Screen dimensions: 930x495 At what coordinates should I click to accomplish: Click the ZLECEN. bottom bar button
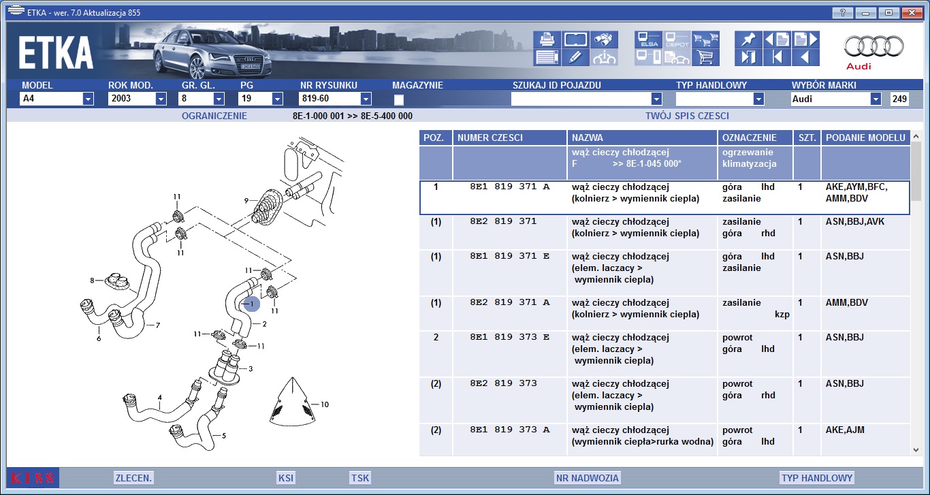pyautogui.click(x=133, y=478)
